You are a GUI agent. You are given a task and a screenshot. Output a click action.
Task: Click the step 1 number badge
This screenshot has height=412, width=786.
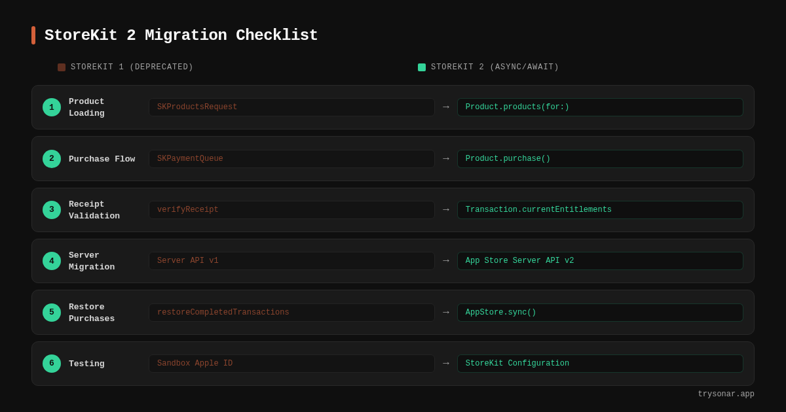coord(52,107)
